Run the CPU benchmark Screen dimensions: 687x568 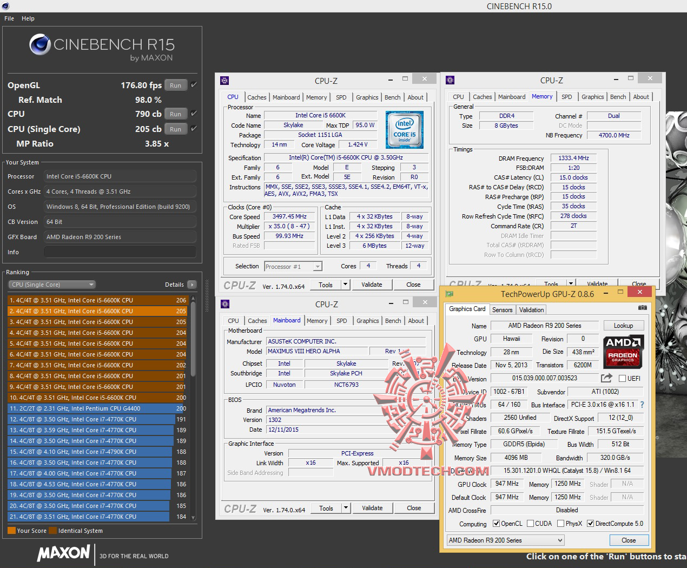[x=175, y=114]
